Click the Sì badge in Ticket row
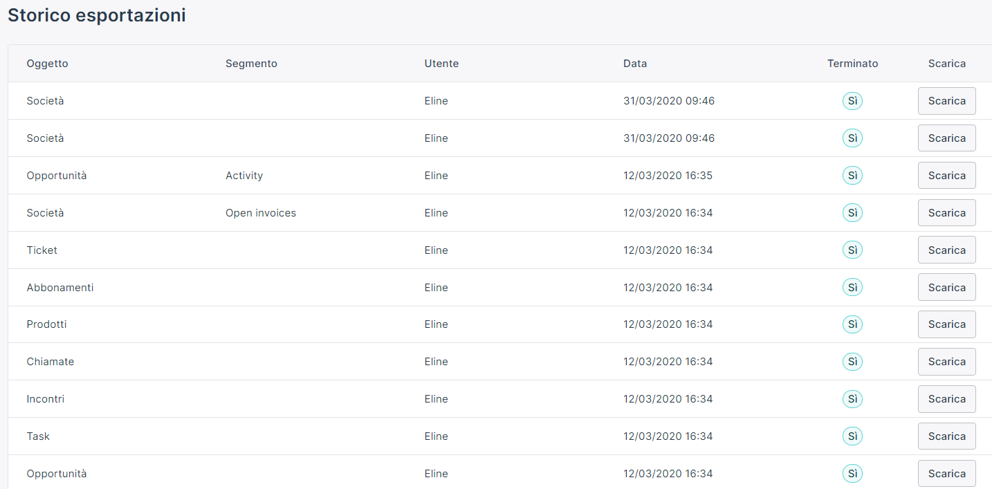 [852, 250]
